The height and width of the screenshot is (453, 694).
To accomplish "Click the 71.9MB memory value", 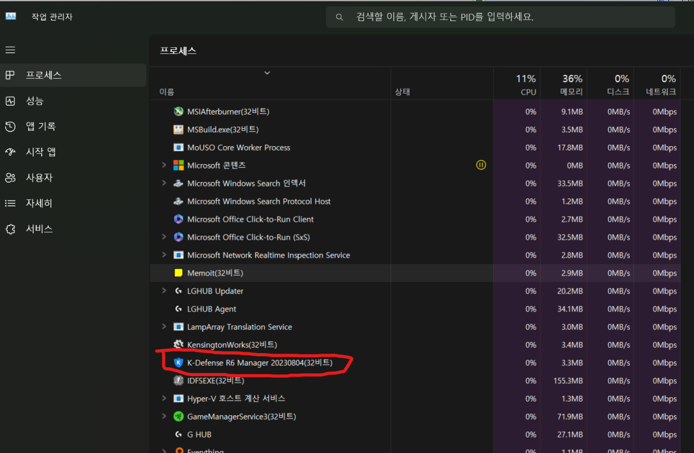I will (570, 416).
